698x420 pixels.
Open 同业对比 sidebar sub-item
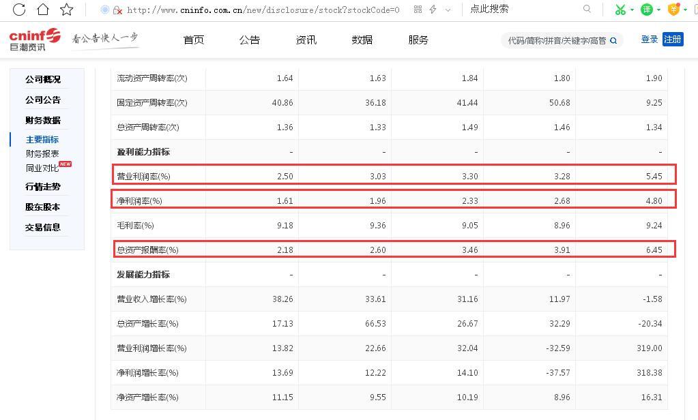42,168
